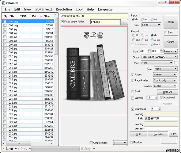This screenshot has height=153, width=181.
Task: Select the arc input radio button
Action: [x=142, y=19]
